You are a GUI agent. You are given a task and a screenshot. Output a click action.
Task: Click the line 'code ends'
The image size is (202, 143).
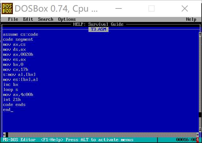pyautogui.click(x=14, y=105)
